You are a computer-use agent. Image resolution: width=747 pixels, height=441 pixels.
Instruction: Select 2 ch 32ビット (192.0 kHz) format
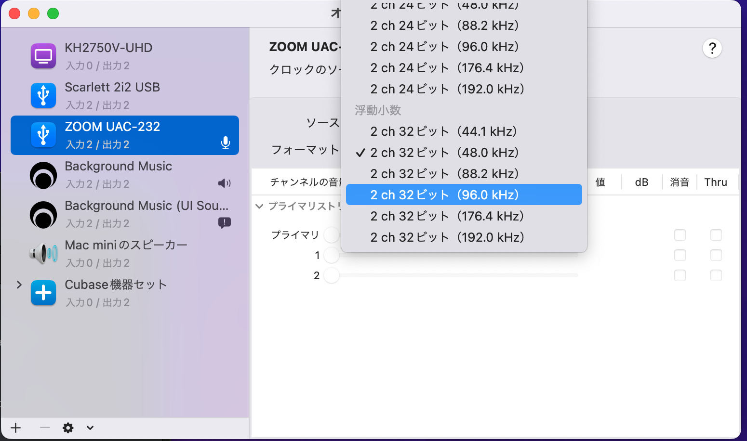click(464, 237)
